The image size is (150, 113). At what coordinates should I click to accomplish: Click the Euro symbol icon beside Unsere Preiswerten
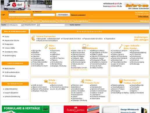coord(33,38)
